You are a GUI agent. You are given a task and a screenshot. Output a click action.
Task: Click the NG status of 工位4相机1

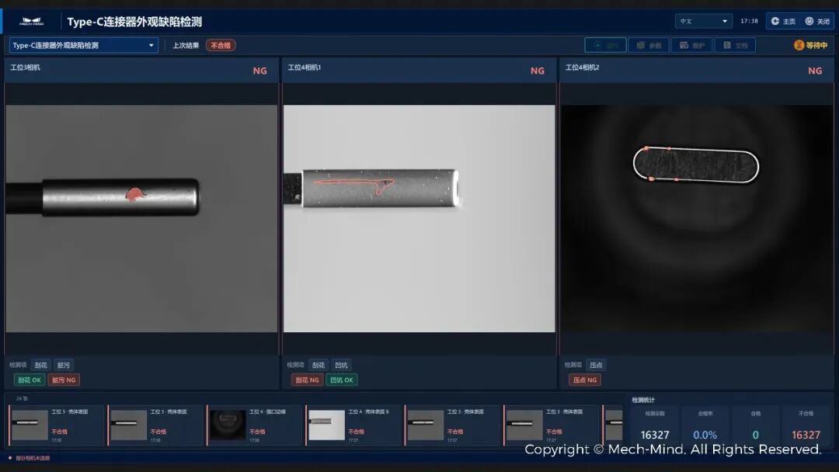[538, 71]
